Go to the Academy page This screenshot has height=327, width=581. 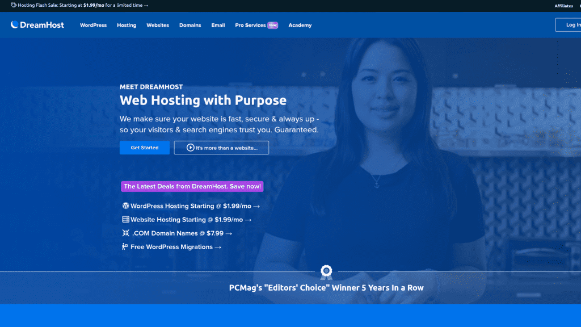click(x=300, y=25)
